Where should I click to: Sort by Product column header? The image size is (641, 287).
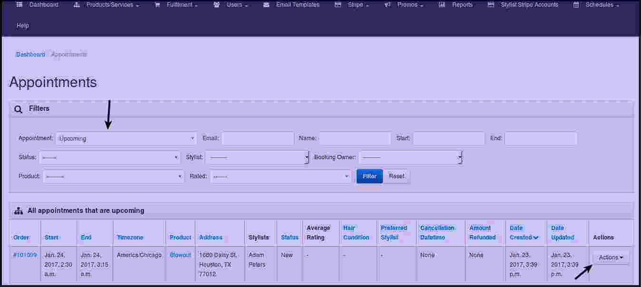(x=181, y=238)
